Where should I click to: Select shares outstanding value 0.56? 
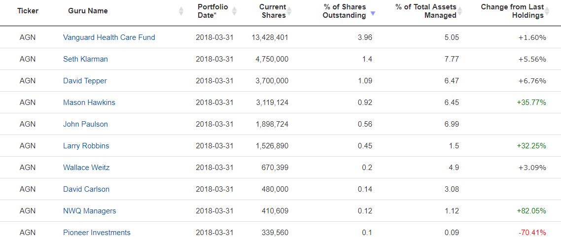pyautogui.click(x=365, y=124)
